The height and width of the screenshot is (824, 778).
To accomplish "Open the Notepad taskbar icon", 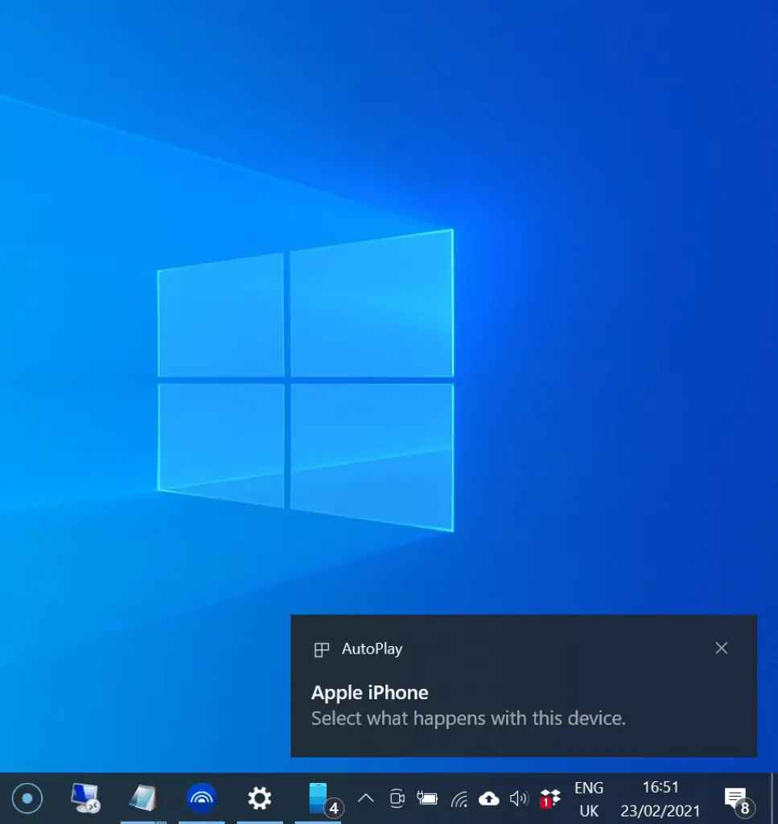I will point(143,798).
